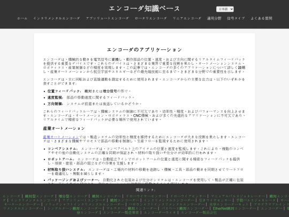The width and height of the screenshot is (289, 217).
Task: Click the エンコーダ知識ベース site title
Action: coord(144,9)
